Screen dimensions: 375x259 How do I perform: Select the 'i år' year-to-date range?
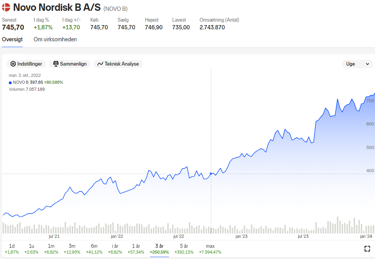(x=115, y=249)
